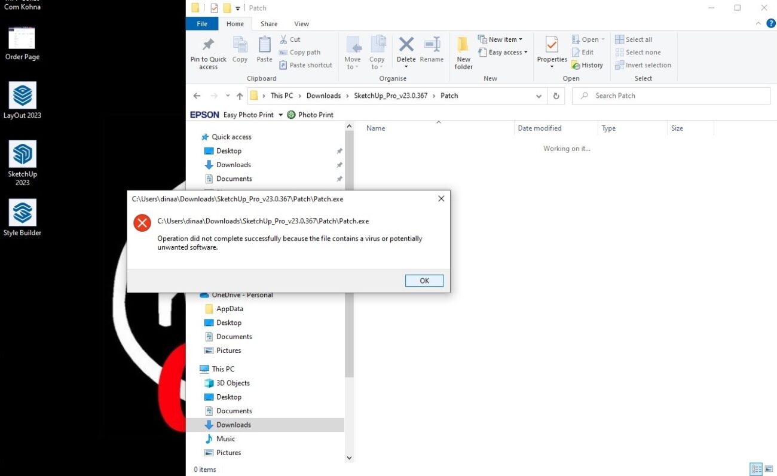This screenshot has width=777, height=476.
Task: Switch to the Home ribbon tab
Action: (x=235, y=24)
